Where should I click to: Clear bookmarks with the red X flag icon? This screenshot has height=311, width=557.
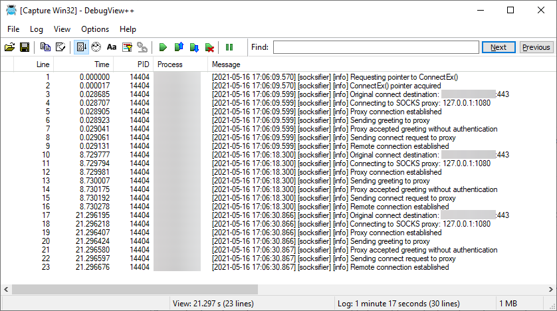pos(209,47)
